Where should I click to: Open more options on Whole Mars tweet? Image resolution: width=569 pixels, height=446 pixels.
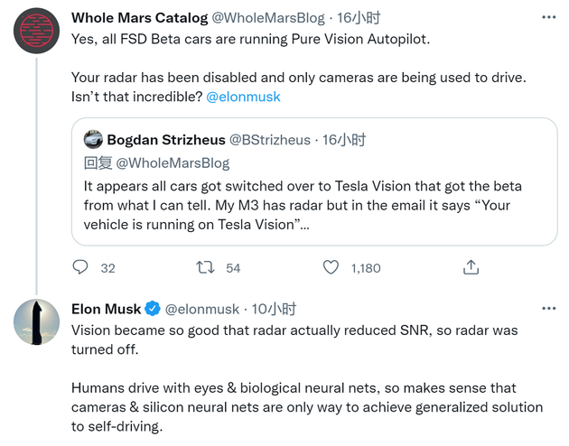548,17
